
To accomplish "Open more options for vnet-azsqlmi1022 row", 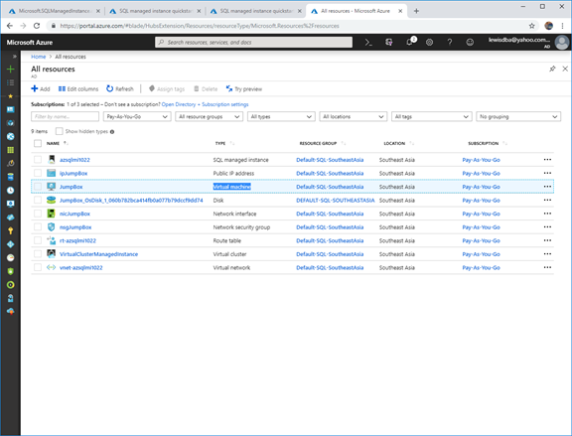I will (x=547, y=267).
